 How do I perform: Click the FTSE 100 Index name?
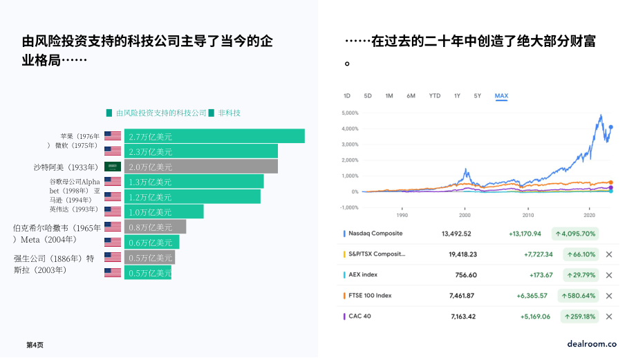click(x=370, y=296)
